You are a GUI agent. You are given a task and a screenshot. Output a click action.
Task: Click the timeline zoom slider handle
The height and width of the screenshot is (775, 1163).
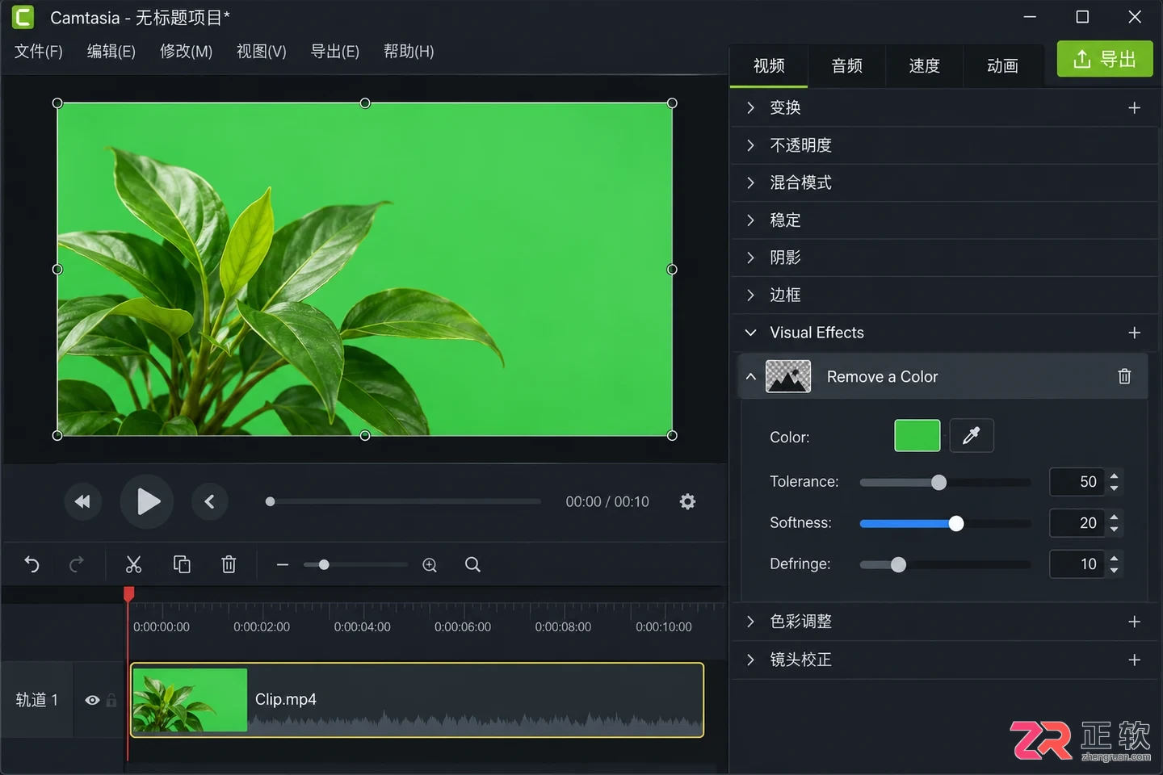click(x=324, y=564)
